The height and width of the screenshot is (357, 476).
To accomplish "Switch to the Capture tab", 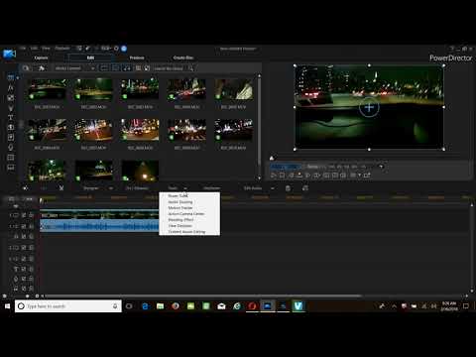I will click(x=42, y=58).
